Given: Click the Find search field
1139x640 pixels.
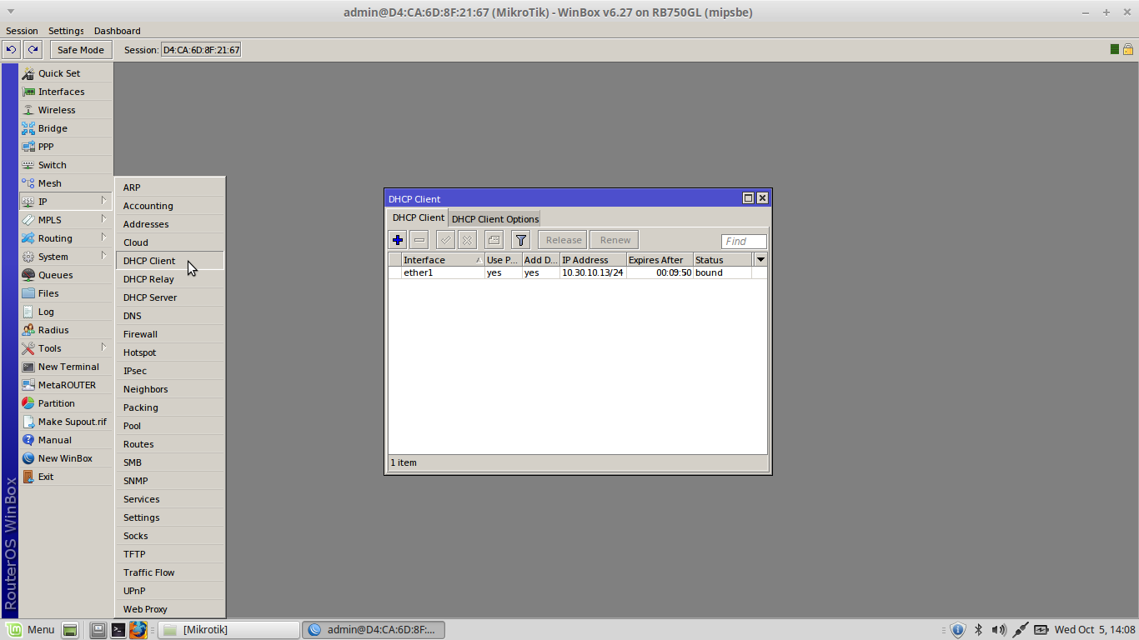Looking at the screenshot, I should click(744, 242).
